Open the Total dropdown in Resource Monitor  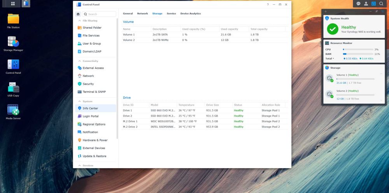tap(329, 59)
